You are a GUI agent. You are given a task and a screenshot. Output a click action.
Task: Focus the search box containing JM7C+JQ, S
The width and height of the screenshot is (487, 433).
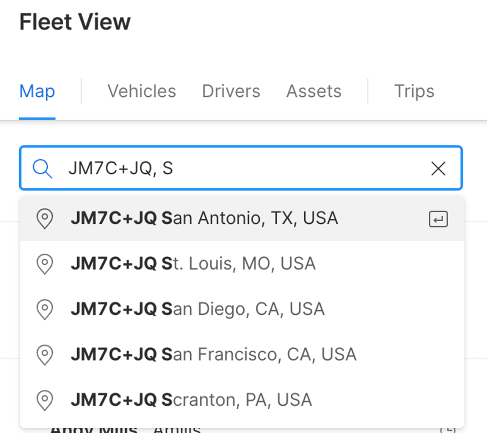[x=241, y=168]
